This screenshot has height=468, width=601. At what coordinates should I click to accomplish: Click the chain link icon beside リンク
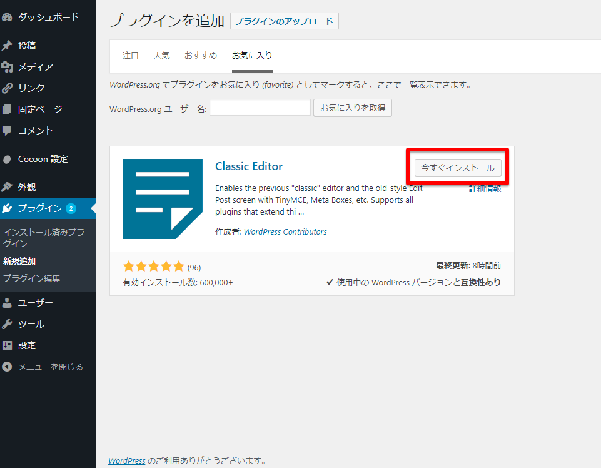[7, 88]
